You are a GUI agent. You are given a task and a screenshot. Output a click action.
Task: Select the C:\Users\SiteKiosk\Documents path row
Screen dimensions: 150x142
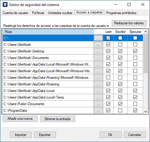click(48, 58)
